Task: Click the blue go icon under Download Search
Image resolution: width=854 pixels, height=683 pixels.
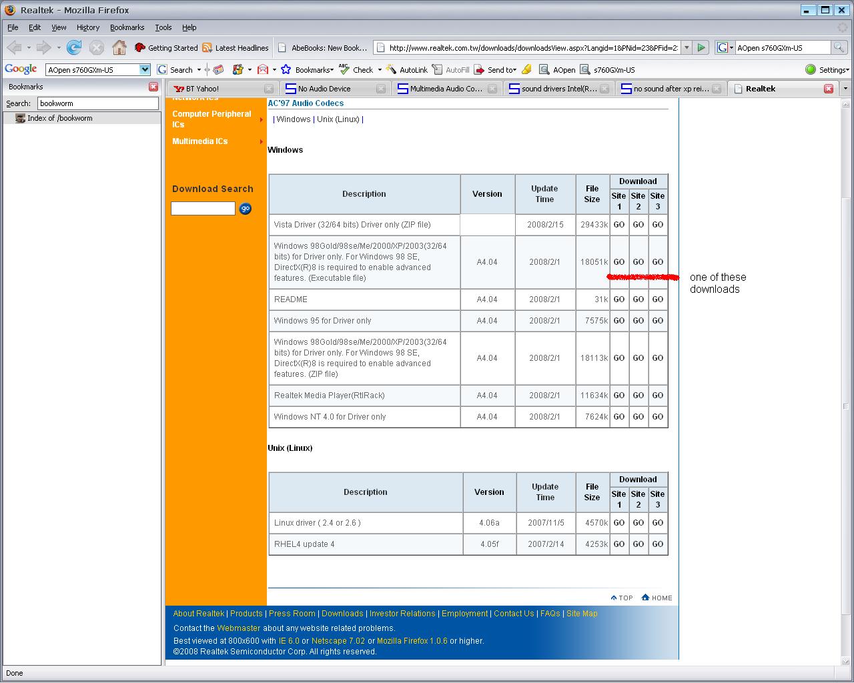Action: click(x=246, y=209)
